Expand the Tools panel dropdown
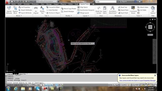162x91 pixels. pyautogui.click(x=139, y=16)
